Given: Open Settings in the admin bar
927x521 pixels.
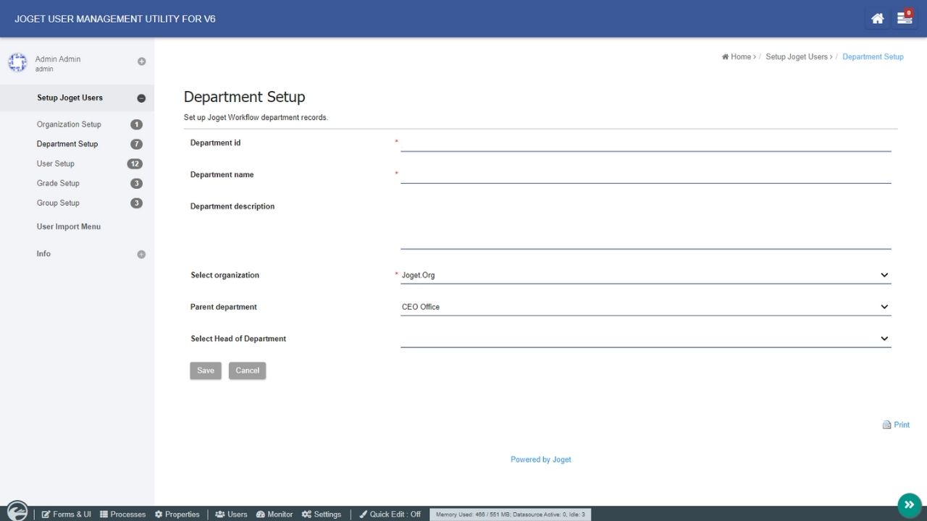Looking at the screenshot, I should pos(322,514).
